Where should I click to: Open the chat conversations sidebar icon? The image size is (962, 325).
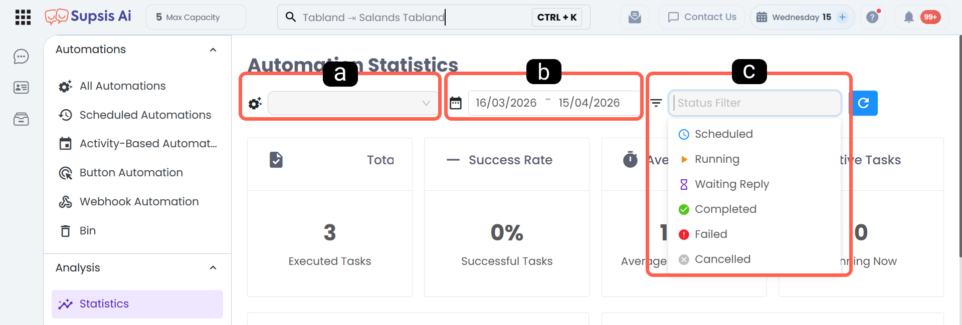[x=21, y=57]
